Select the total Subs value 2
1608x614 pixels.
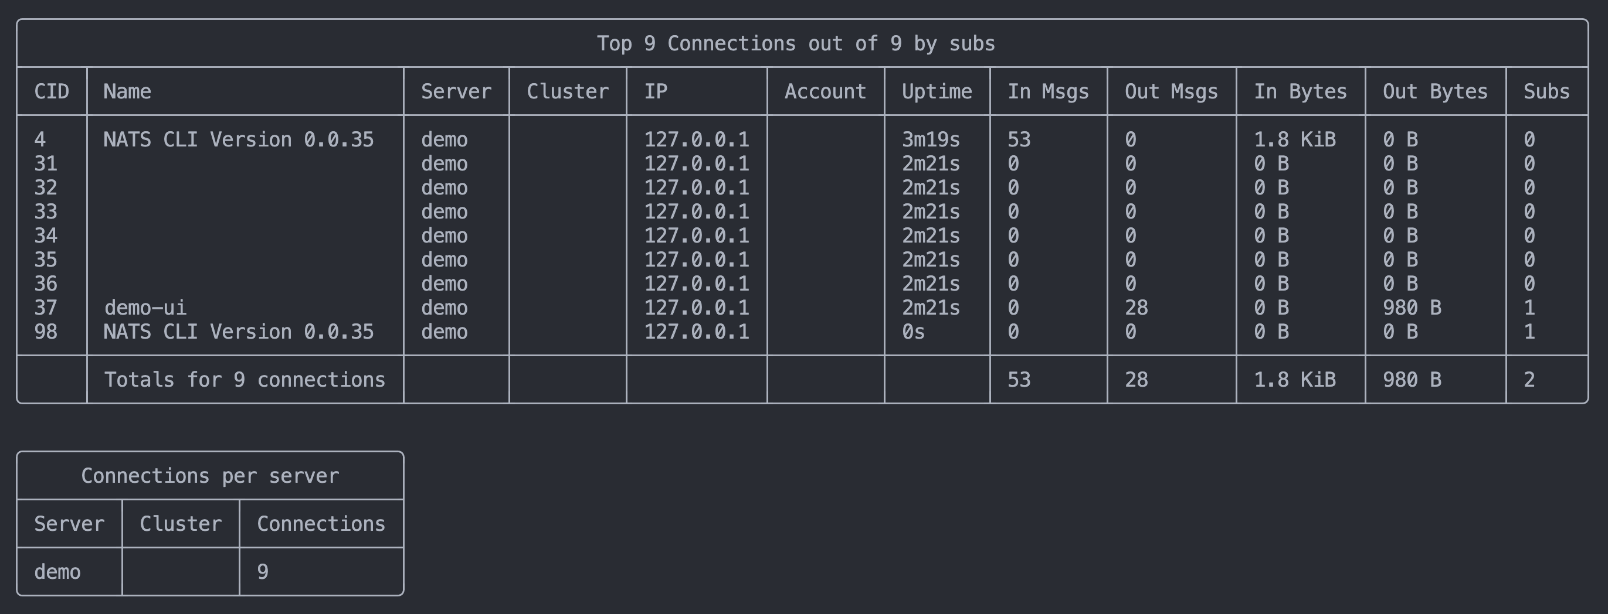tap(1529, 380)
